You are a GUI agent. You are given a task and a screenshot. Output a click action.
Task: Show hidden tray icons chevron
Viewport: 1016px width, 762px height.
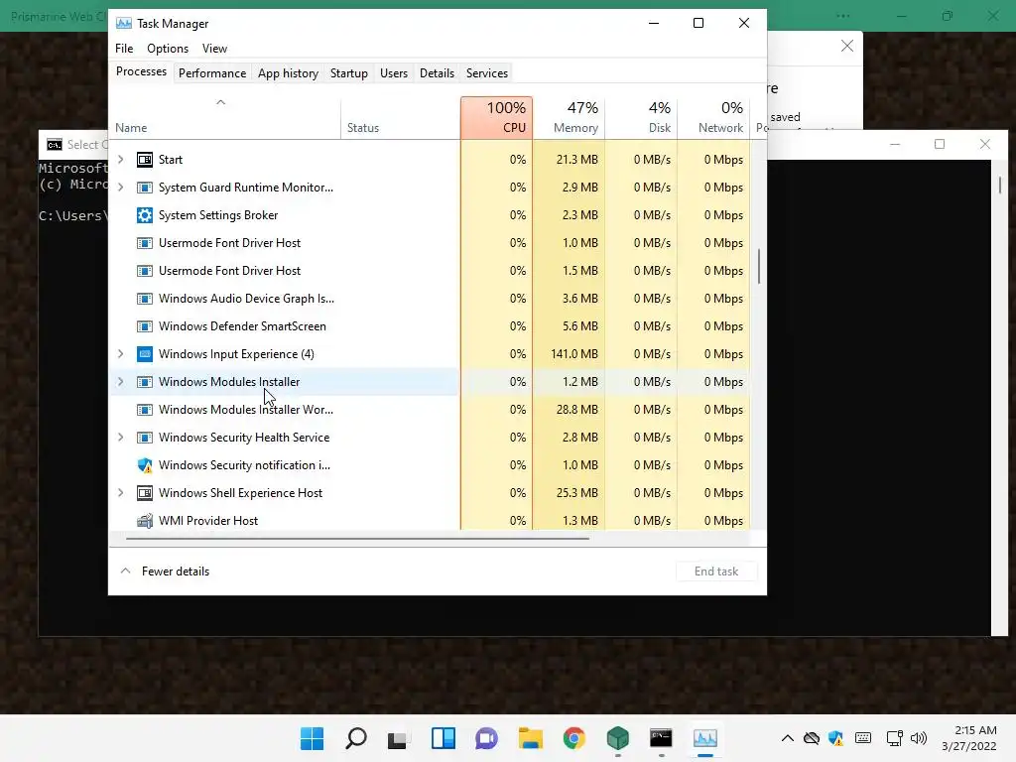[x=787, y=738]
